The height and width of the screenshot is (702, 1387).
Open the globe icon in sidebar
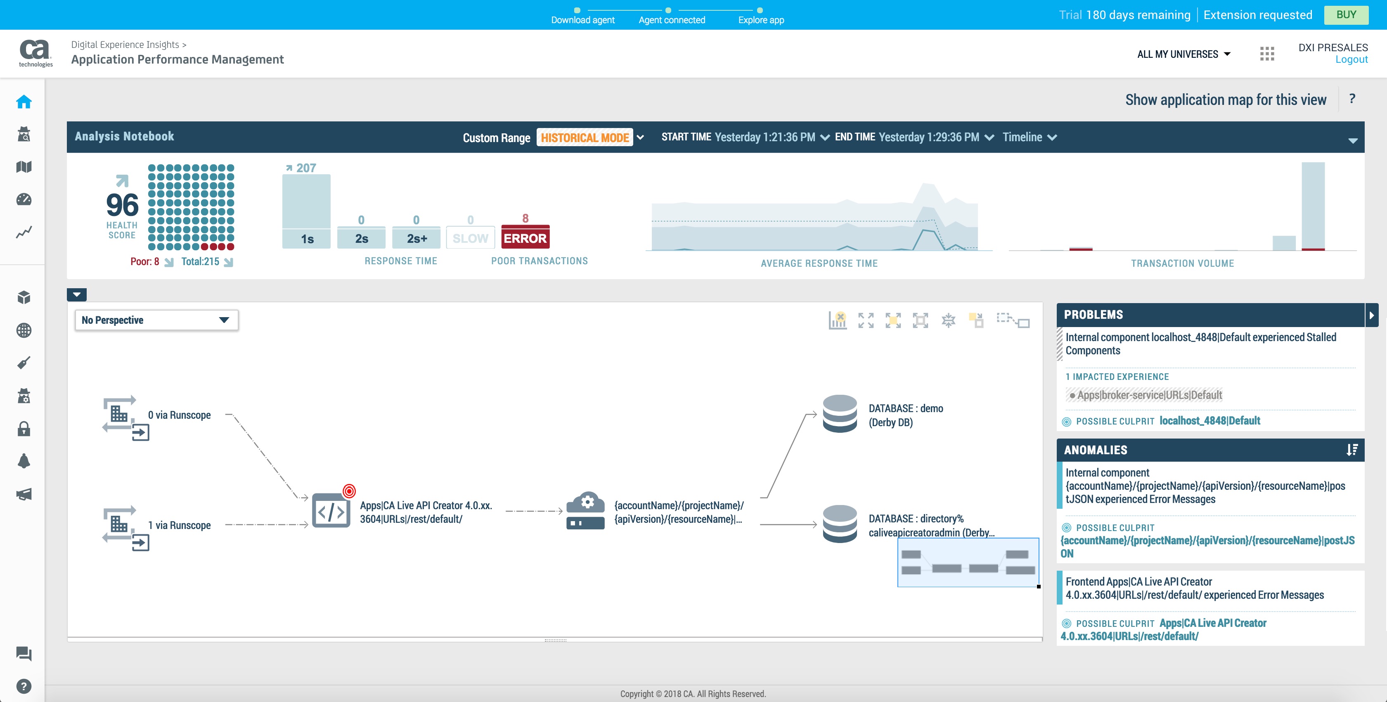(24, 330)
